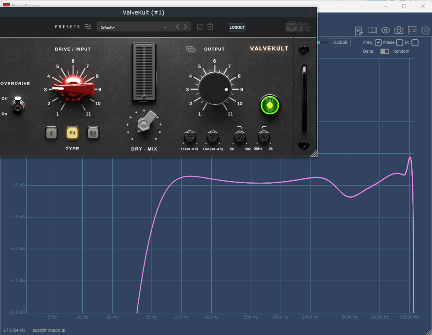Open the notes editor icon in PluginDoctor
The width and height of the screenshot is (432, 335).
[x=359, y=31]
